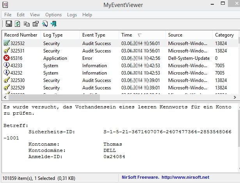Click the Save selected items toolbar icon
The image size is (240, 183).
coord(9,24)
